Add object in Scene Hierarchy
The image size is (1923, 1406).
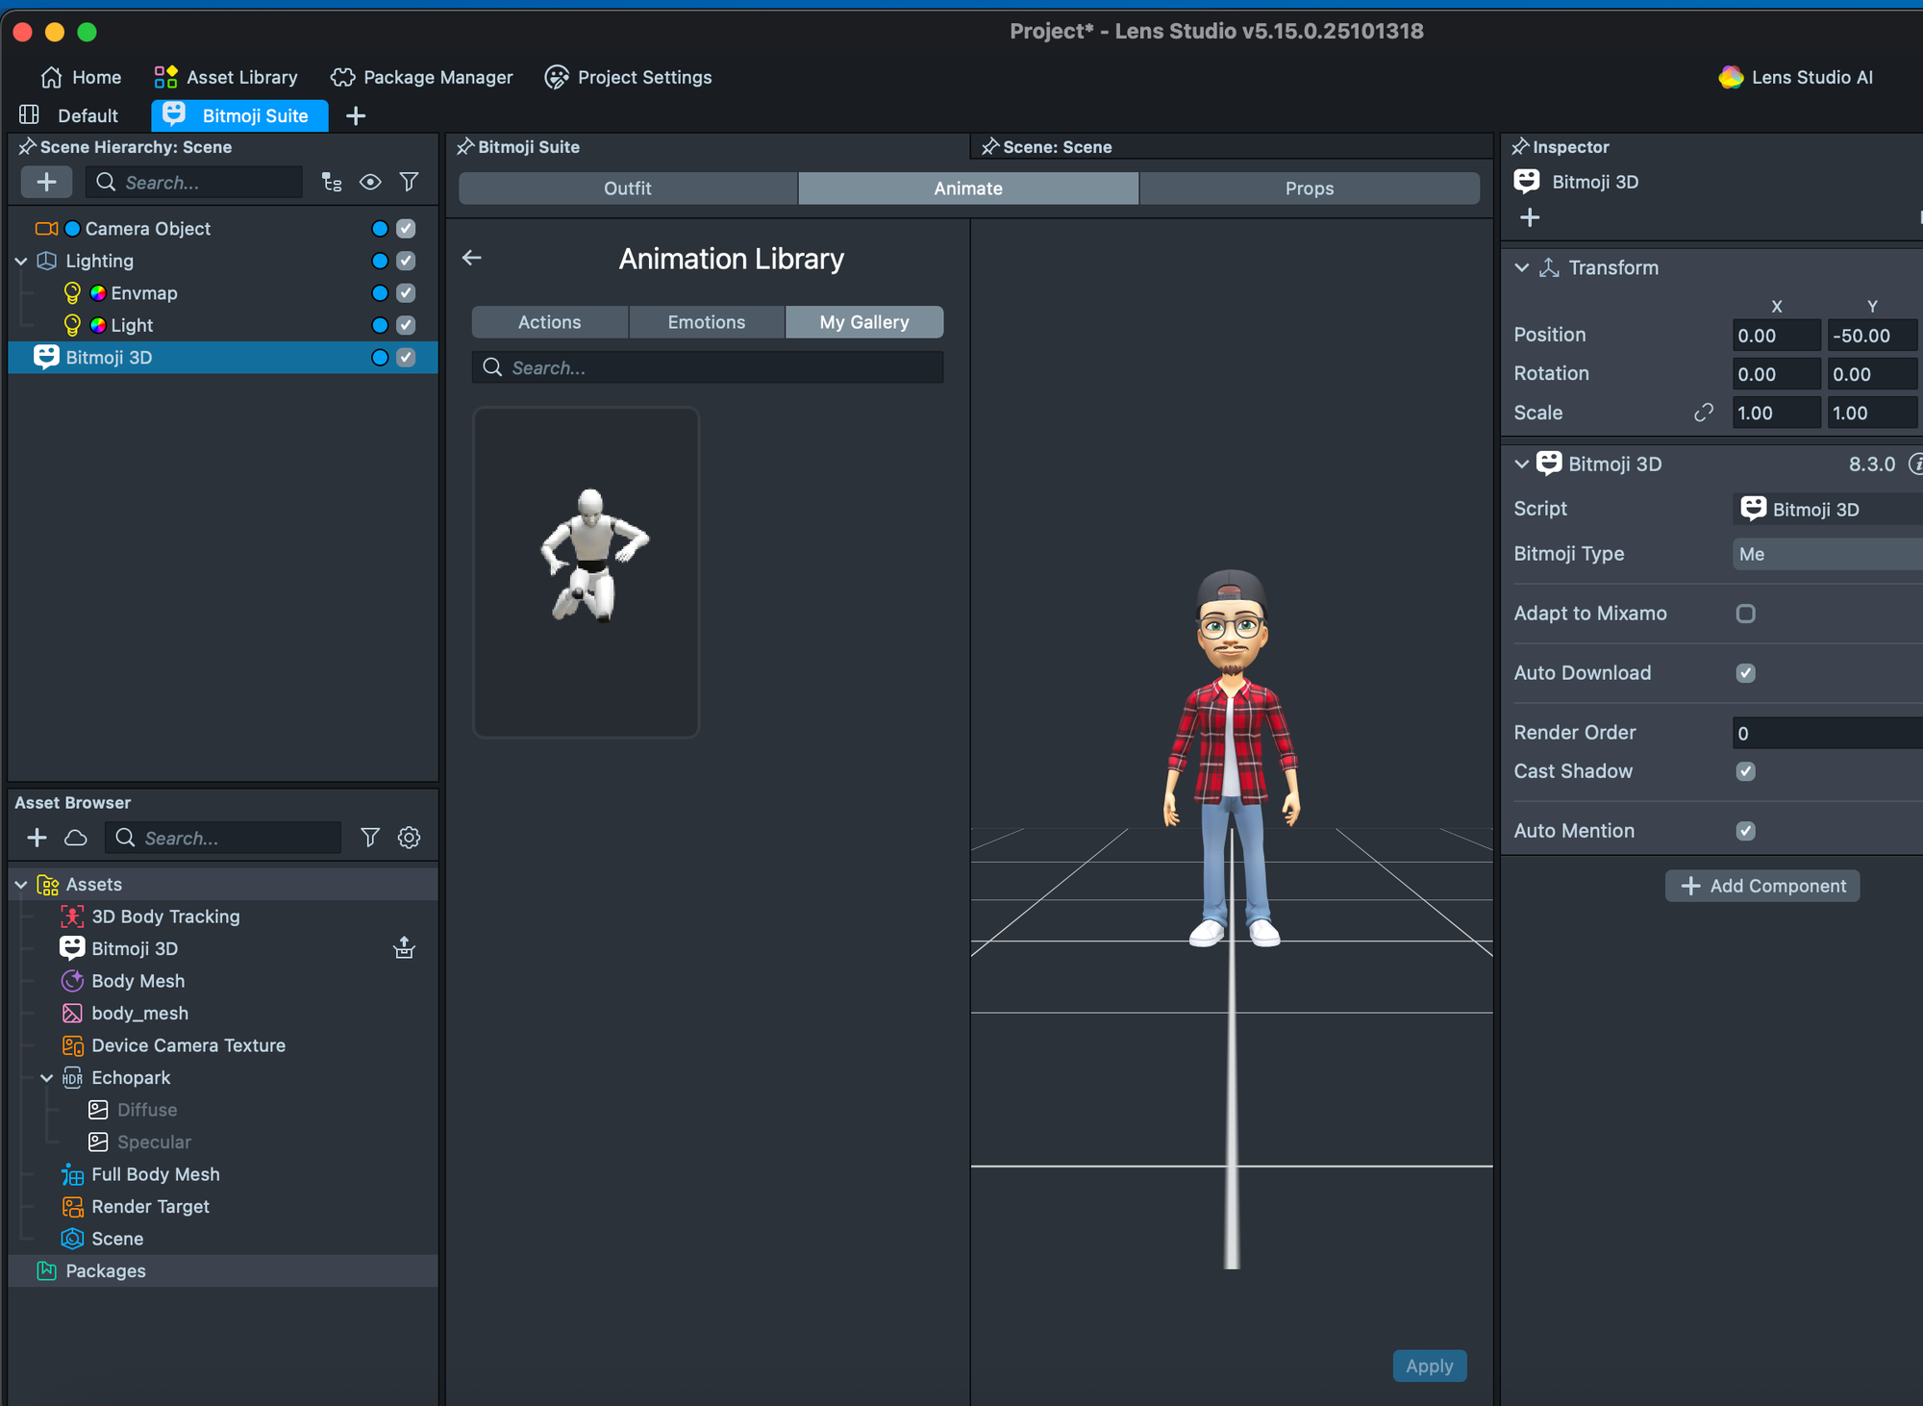46,182
